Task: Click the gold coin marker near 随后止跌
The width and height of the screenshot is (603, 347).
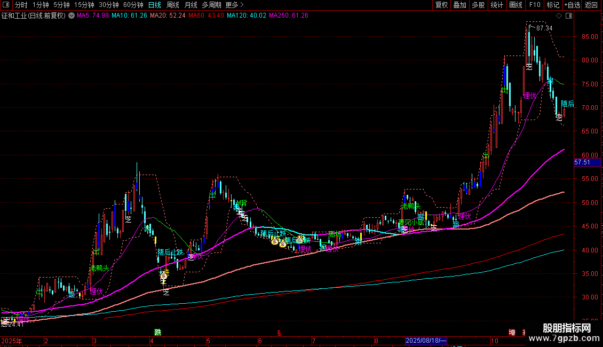Action: pyautogui.click(x=274, y=242)
